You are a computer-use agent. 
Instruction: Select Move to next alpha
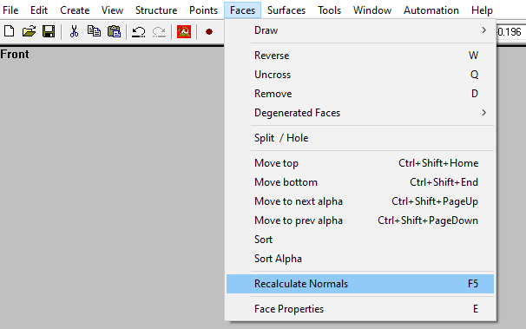[x=360, y=201]
